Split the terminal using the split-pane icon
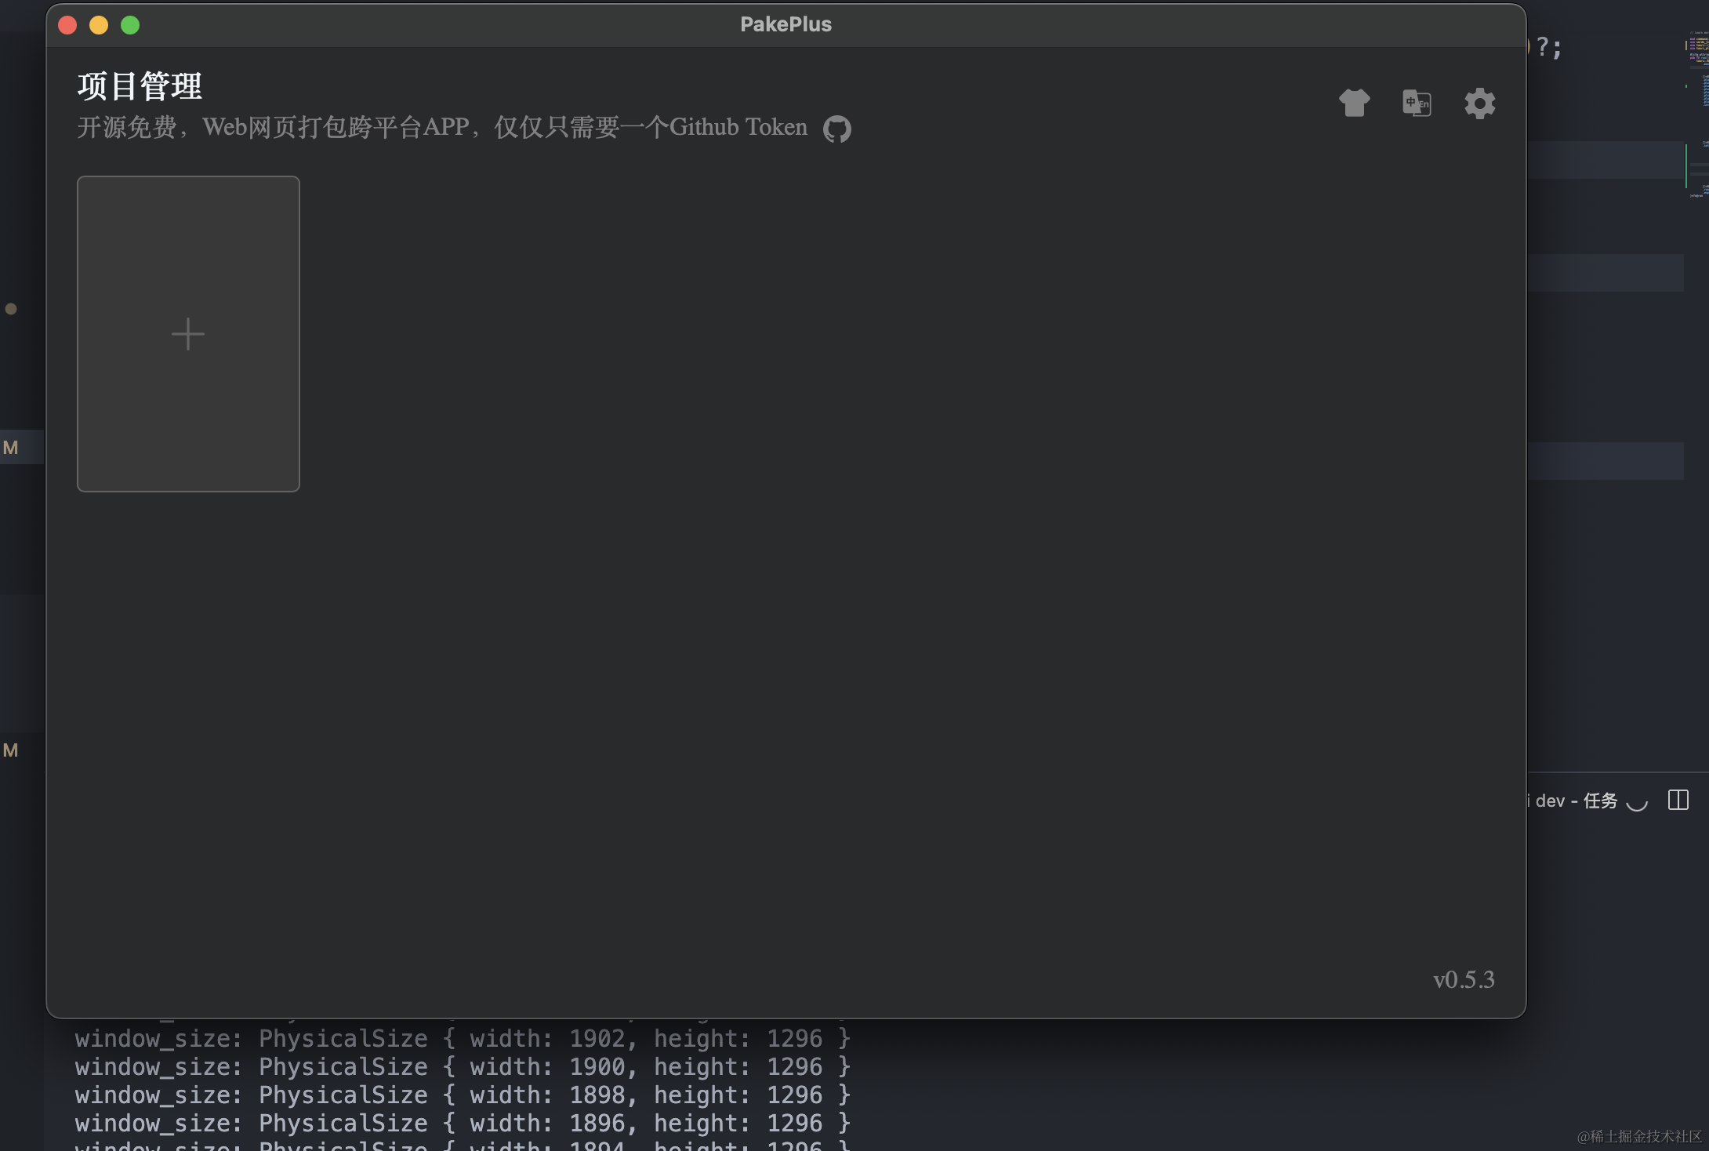Screen dimensions: 1709x1151 (x=1678, y=801)
